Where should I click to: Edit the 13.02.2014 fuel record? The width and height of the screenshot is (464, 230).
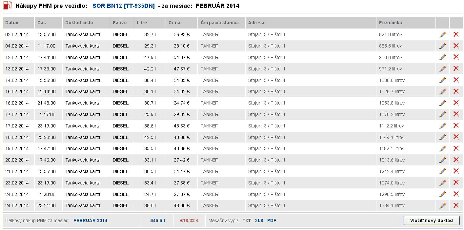[x=443, y=69]
